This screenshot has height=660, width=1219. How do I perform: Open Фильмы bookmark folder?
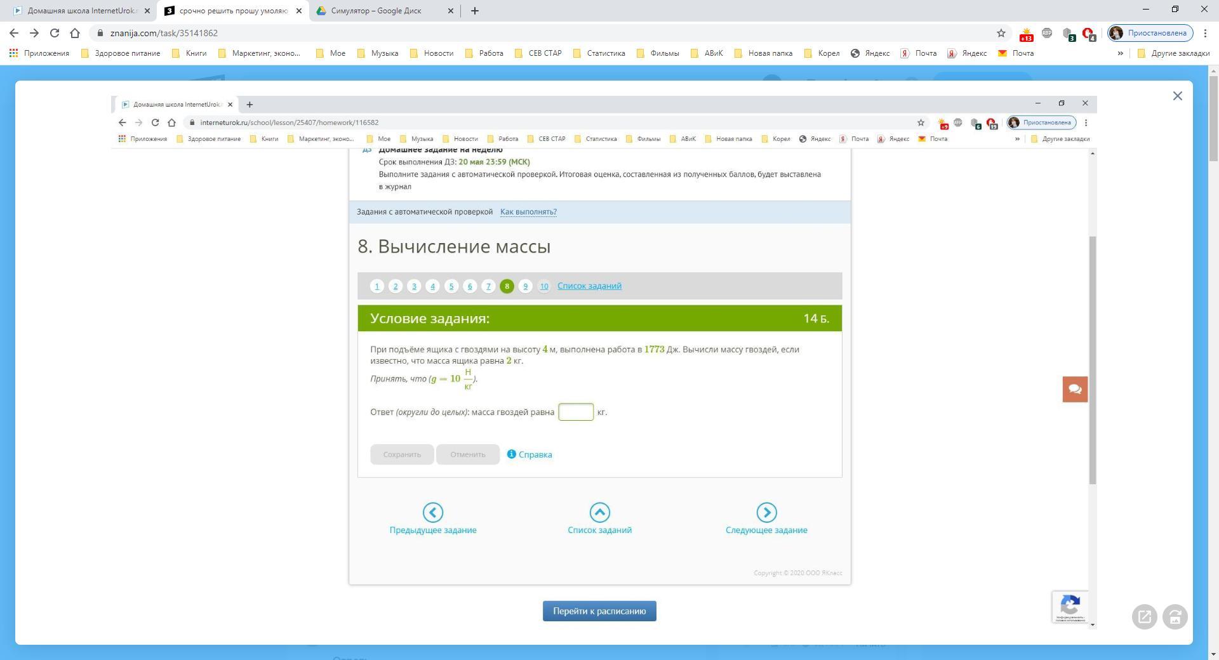tap(658, 53)
